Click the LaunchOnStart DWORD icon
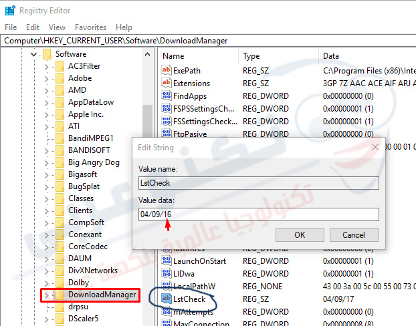 (x=167, y=261)
